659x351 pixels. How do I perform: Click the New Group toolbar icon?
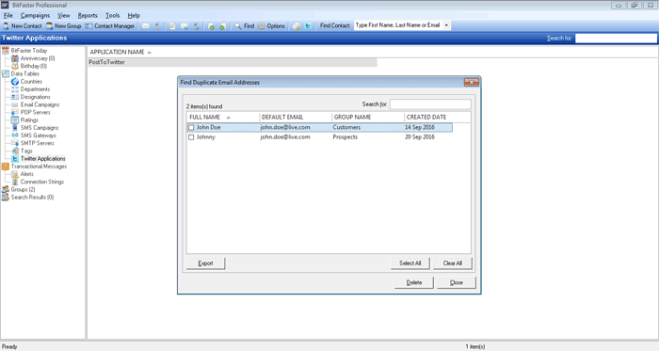pyautogui.click(x=49, y=26)
